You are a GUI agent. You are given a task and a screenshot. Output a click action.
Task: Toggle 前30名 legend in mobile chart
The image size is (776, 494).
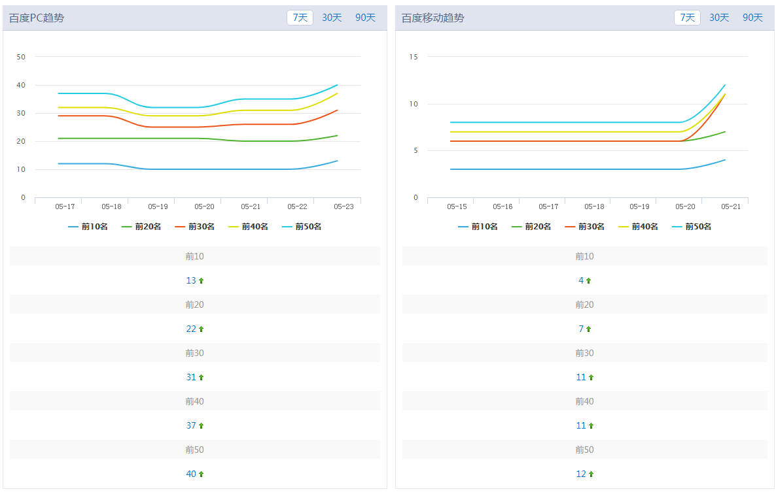point(585,227)
